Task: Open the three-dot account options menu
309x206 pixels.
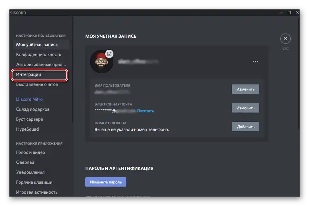Action: coord(256,62)
